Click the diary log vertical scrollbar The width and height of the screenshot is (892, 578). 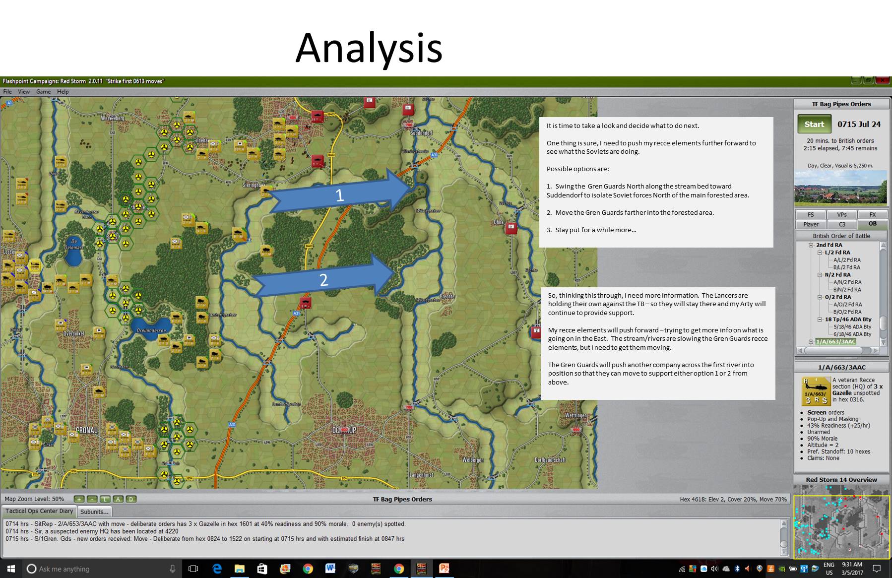[784, 538]
